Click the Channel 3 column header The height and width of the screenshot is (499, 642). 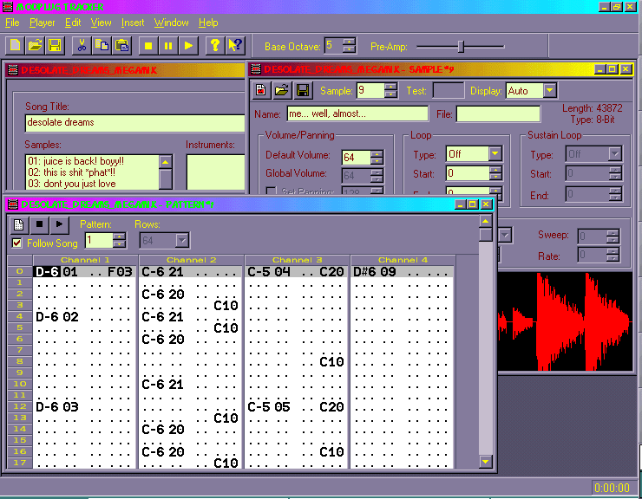pos(297,260)
